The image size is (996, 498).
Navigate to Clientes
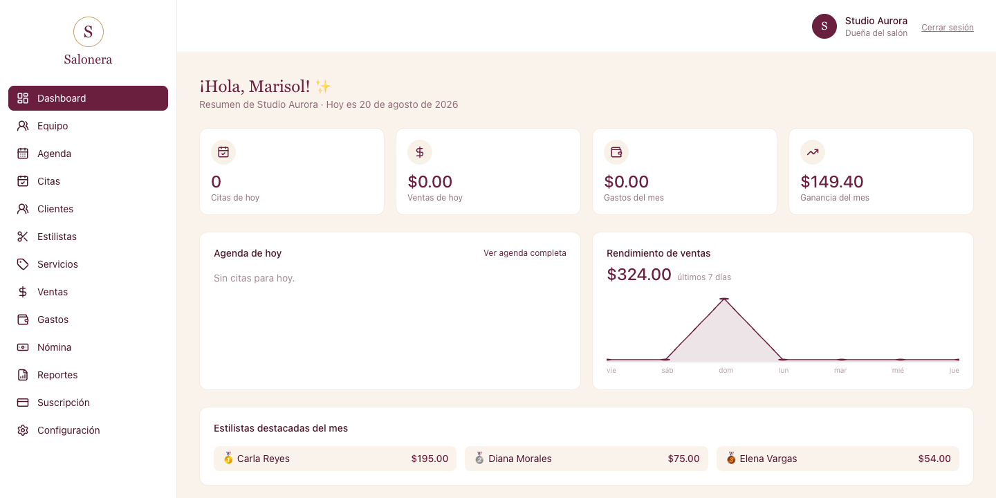point(88,209)
